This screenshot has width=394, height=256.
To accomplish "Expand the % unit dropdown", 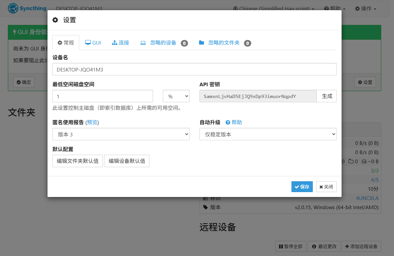I will pyautogui.click(x=176, y=96).
